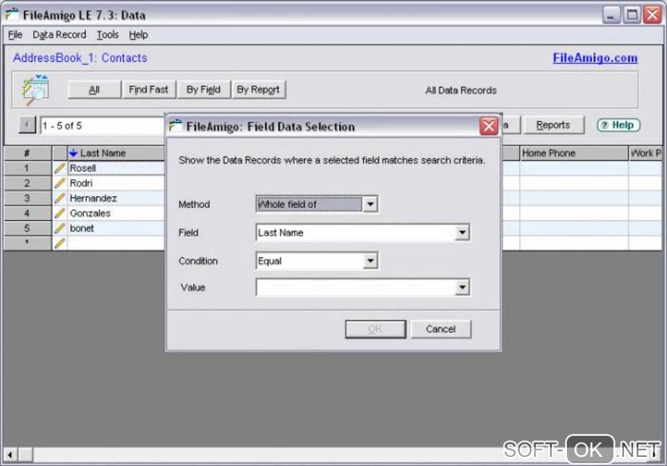The width and height of the screenshot is (667, 466).
Task: Click the Rosell last name cell
Action: [116, 169]
